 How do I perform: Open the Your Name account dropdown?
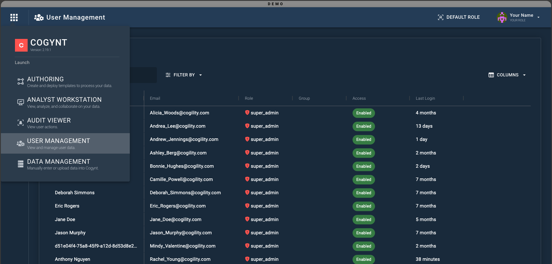click(x=521, y=17)
